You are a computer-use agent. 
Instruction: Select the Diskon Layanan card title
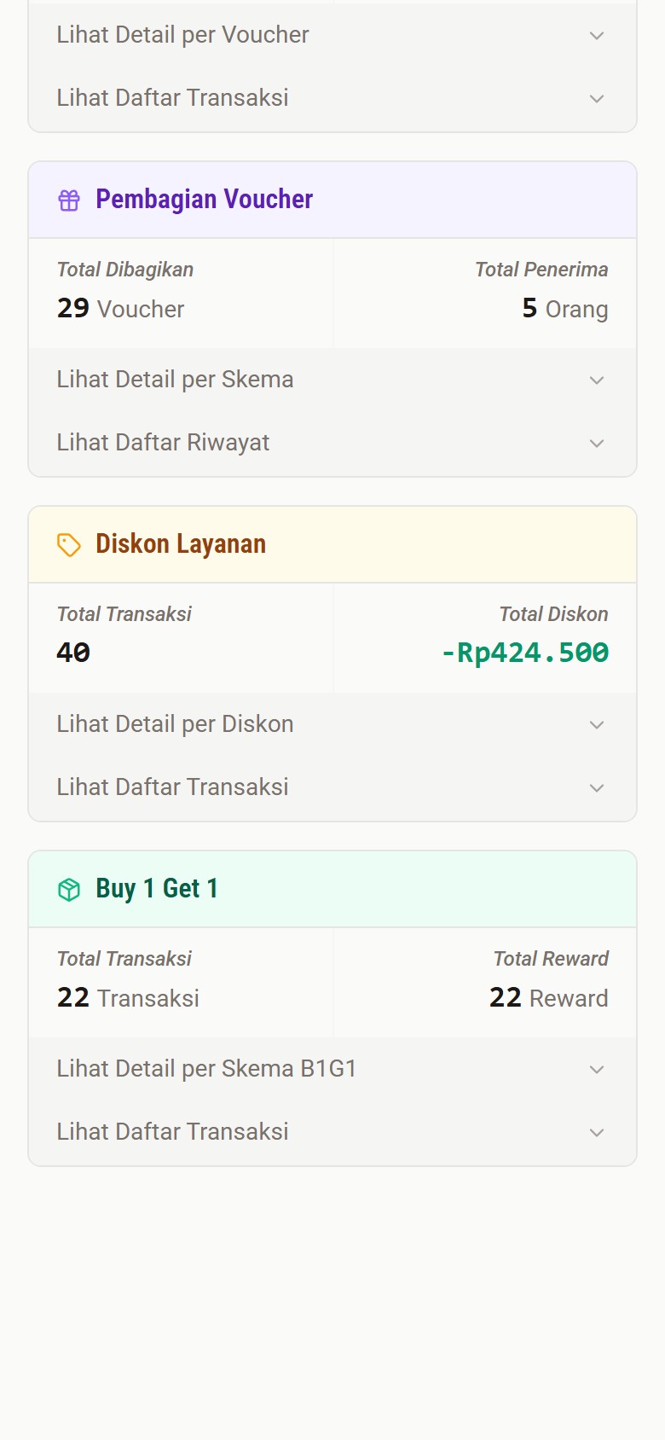181,544
